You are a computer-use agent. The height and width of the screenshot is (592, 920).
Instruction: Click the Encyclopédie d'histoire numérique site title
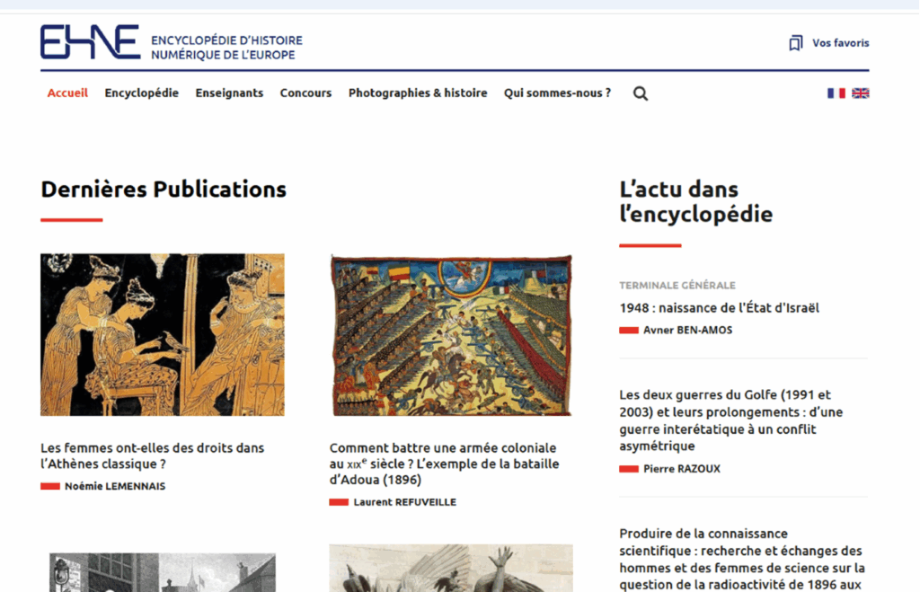(226, 48)
